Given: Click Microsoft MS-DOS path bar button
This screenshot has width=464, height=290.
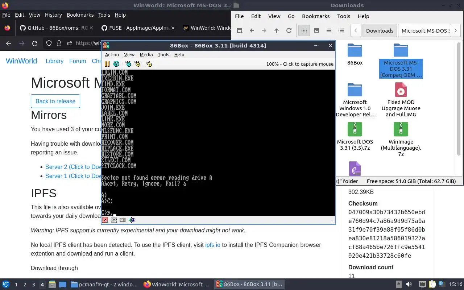Looking at the screenshot, I should point(424,30).
